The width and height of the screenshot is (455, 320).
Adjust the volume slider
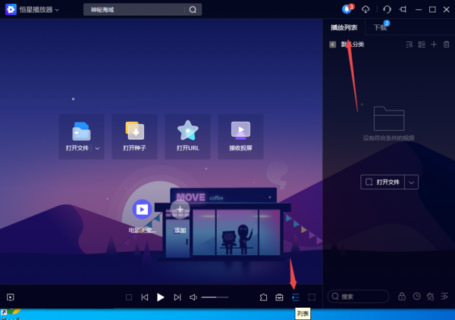click(215, 297)
